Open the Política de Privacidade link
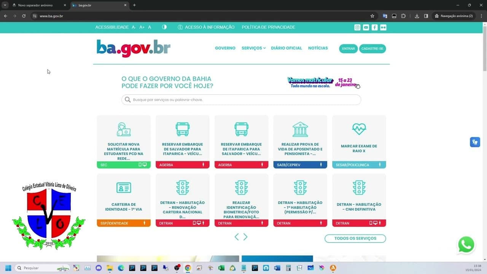The height and width of the screenshot is (274, 487). click(x=269, y=27)
